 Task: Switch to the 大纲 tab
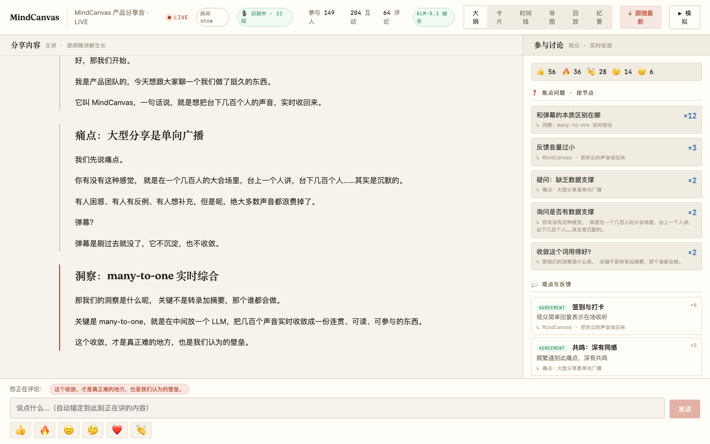[476, 17]
